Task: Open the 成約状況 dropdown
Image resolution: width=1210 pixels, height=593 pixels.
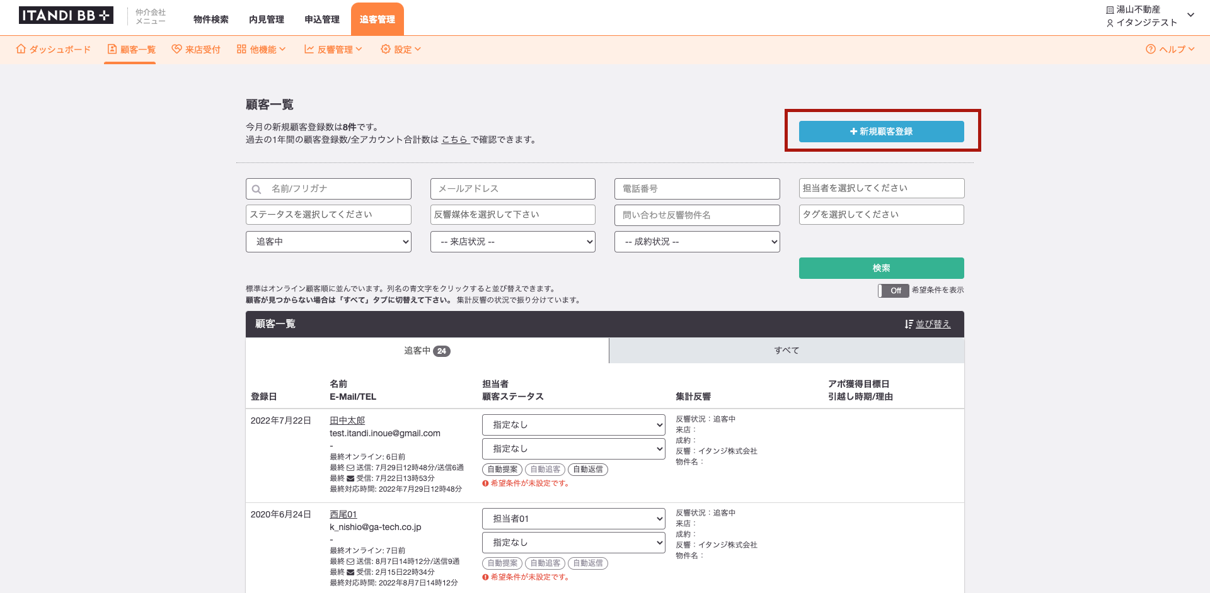Action: click(697, 242)
